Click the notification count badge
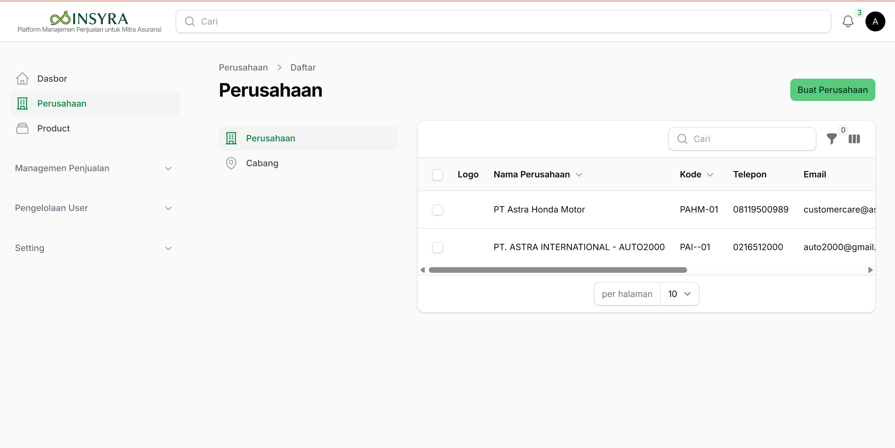This screenshot has height=448, width=895. 859,12
